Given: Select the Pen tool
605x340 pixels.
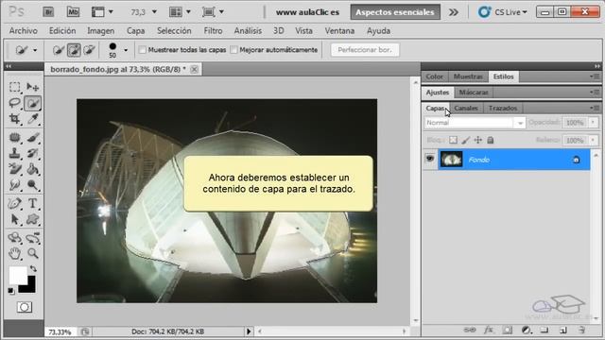Looking at the screenshot, I should pyautogui.click(x=15, y=203).
